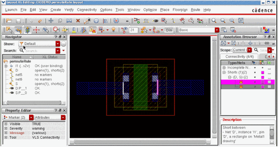Toggle visibility dot for Incomplete Nets row
278x147 pixels.
point(255,68)
